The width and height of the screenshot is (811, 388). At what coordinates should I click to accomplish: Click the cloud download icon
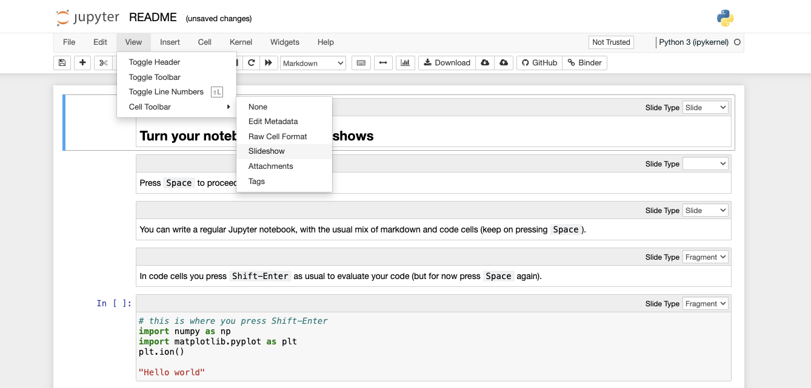(x=484, y=63)
